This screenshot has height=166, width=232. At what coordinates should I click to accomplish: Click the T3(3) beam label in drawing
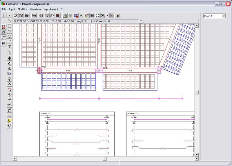point(129,71)
